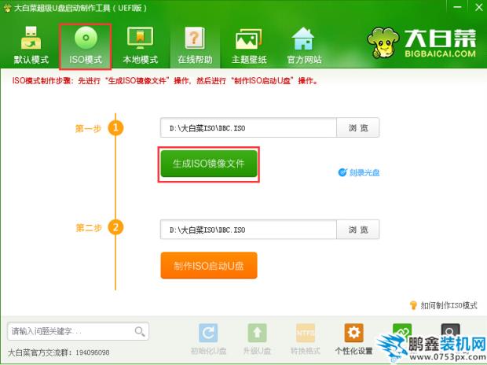Close the 大白菜 window
Viewport: 487px width, 365px height.
(x=478, y=7)
